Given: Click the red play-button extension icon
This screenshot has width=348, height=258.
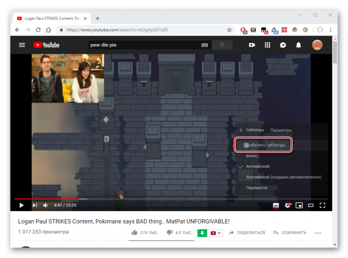Looking at the screenshot, I should tap(284, 30).
